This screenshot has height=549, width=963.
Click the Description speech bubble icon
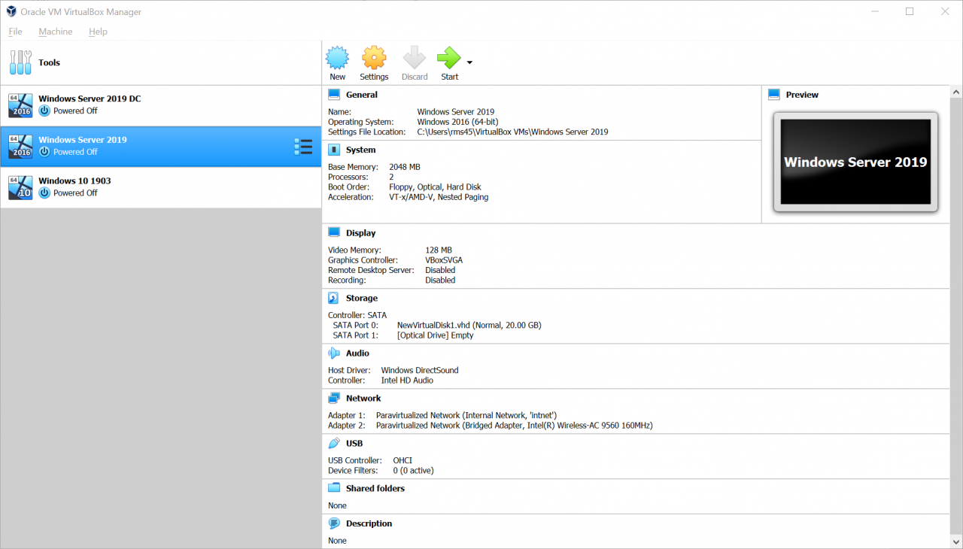tap(334, 523)
